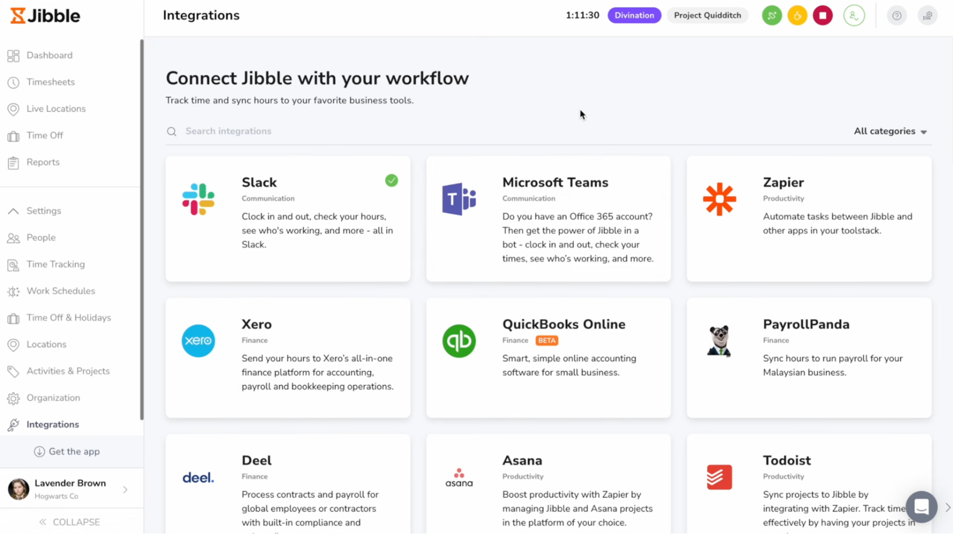The height and width of the screenshot is (536, 953).
Task: Click the green switch activity icon
Action: (x=772, y=15)
